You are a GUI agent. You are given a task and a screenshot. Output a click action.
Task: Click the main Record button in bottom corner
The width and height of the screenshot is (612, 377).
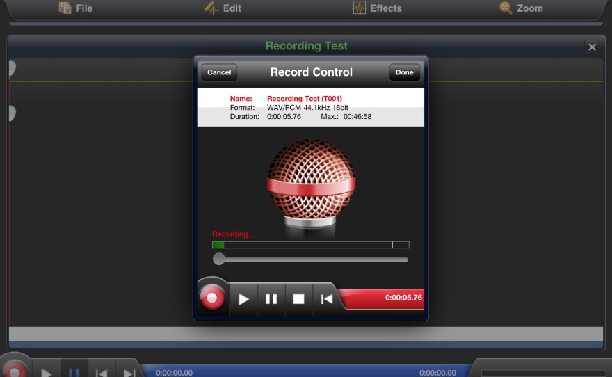click(14, 369)
